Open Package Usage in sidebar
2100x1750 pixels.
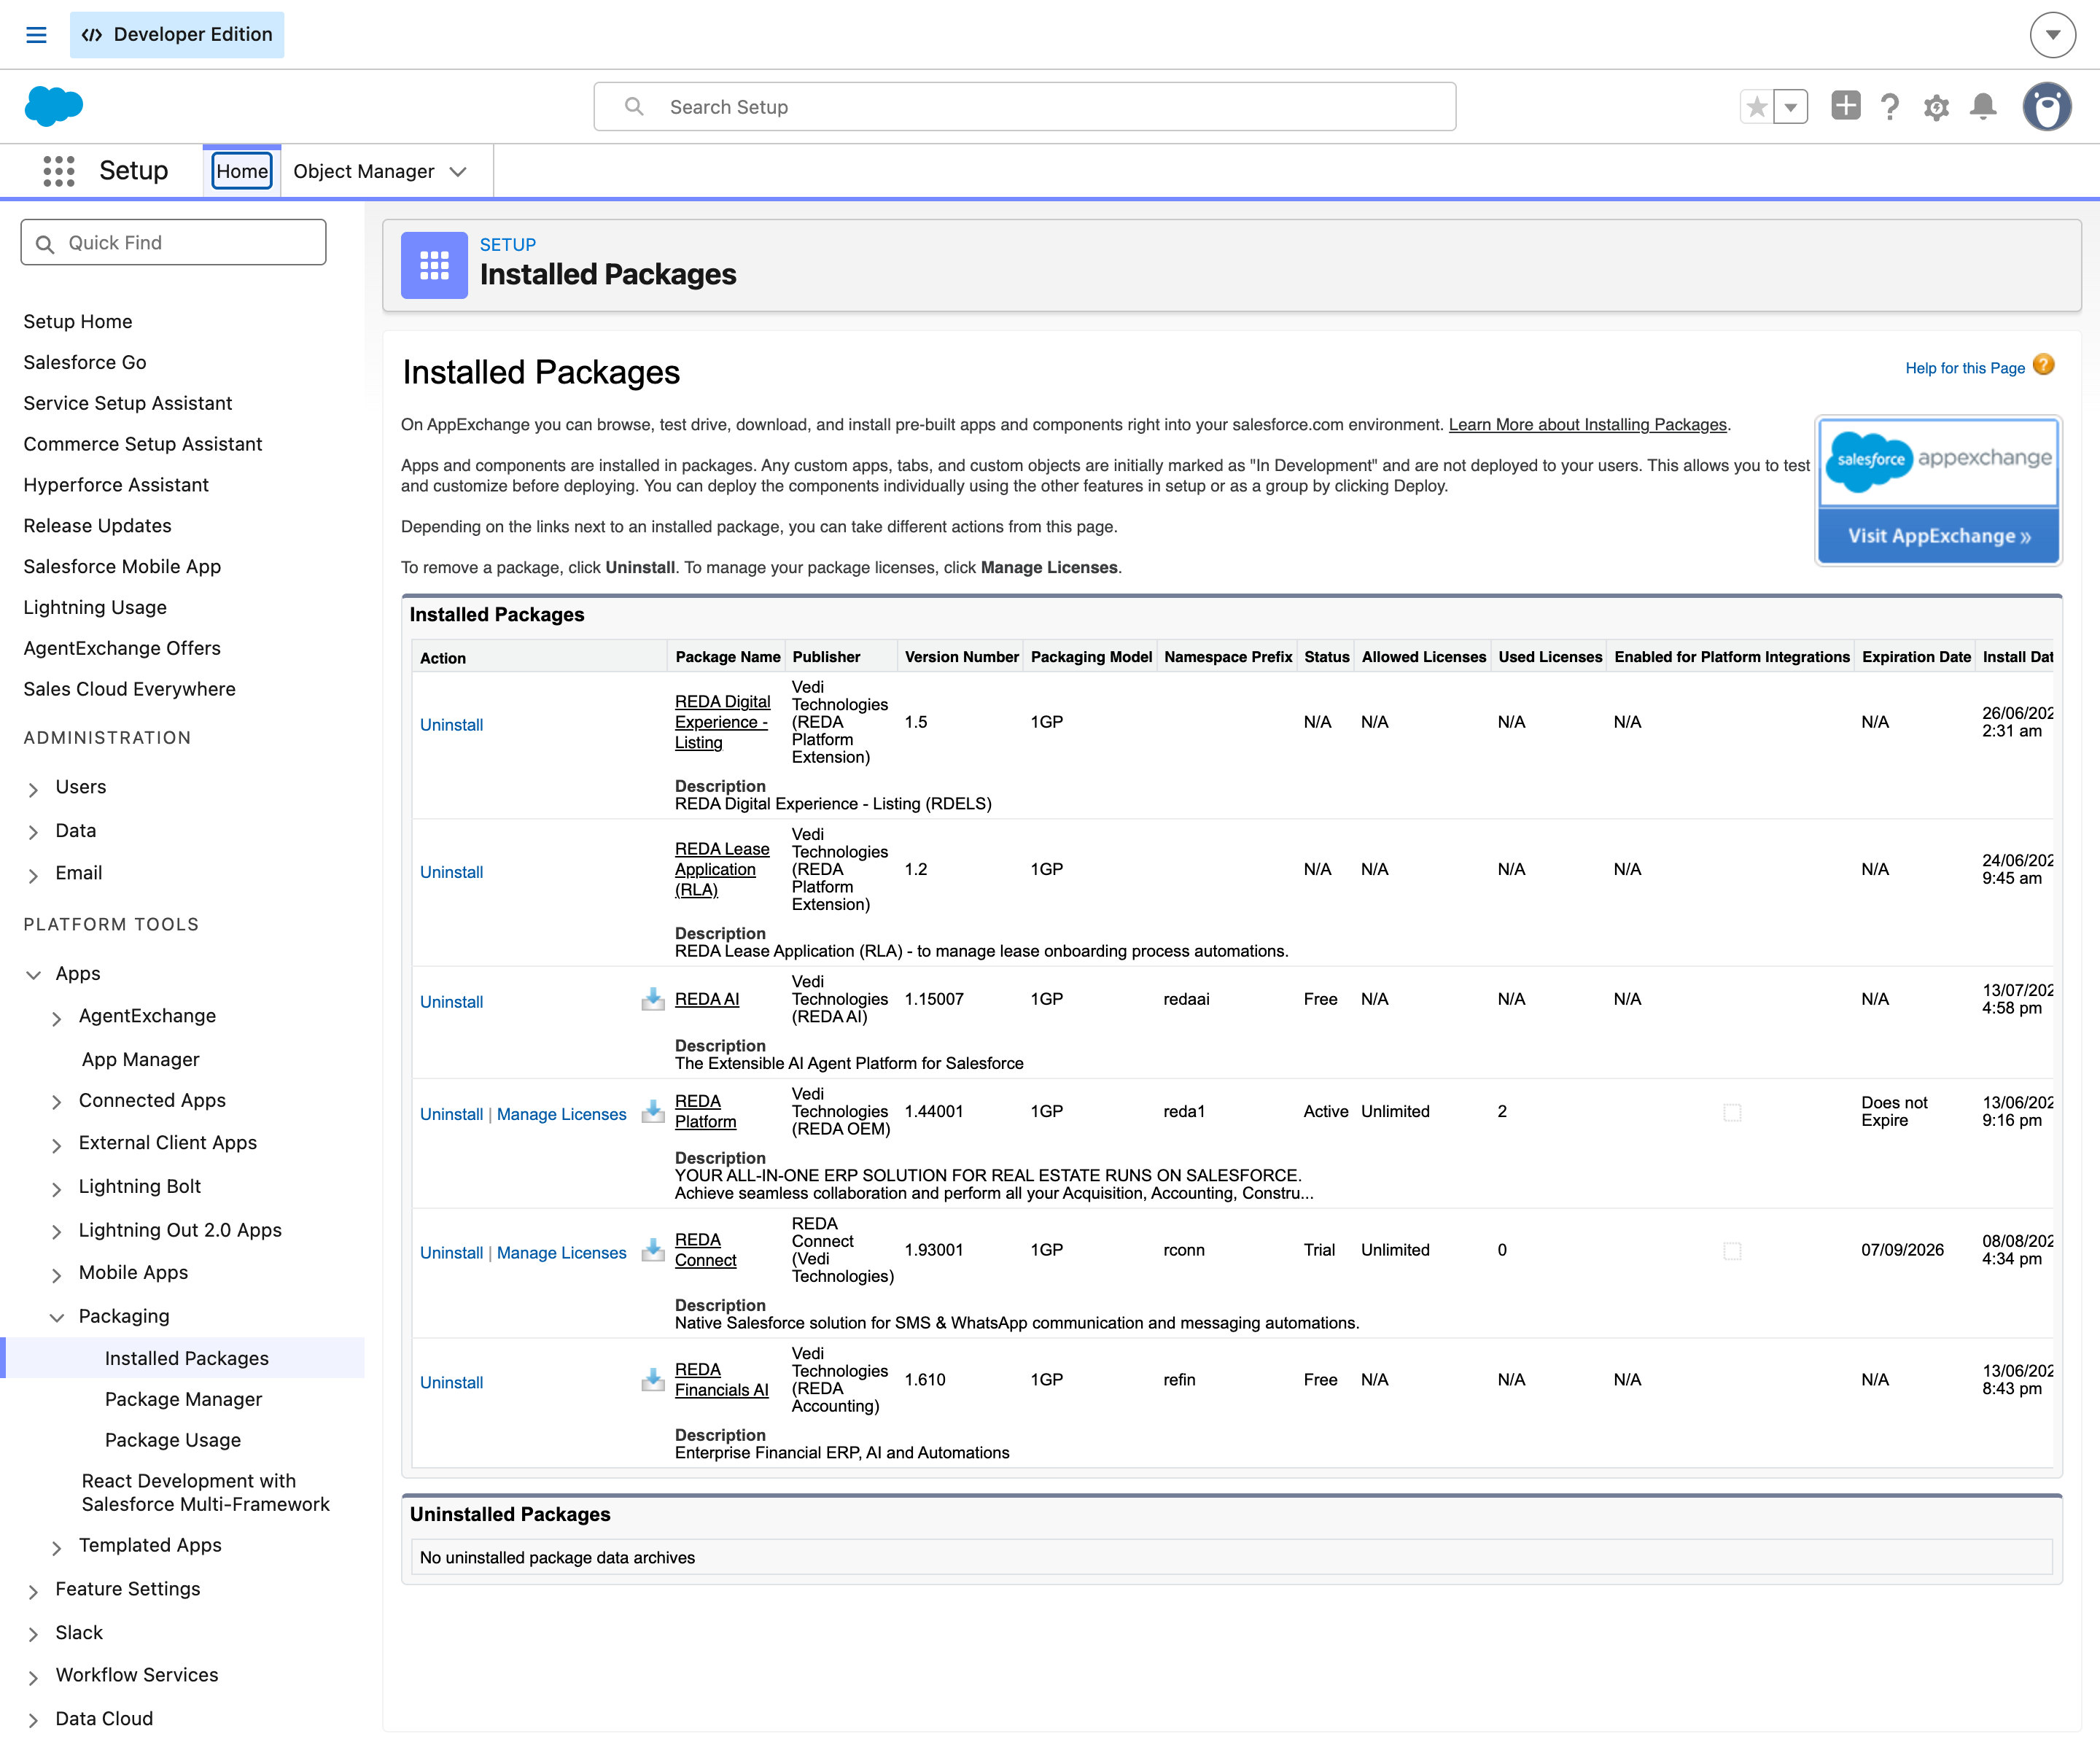pos(173,1440)
